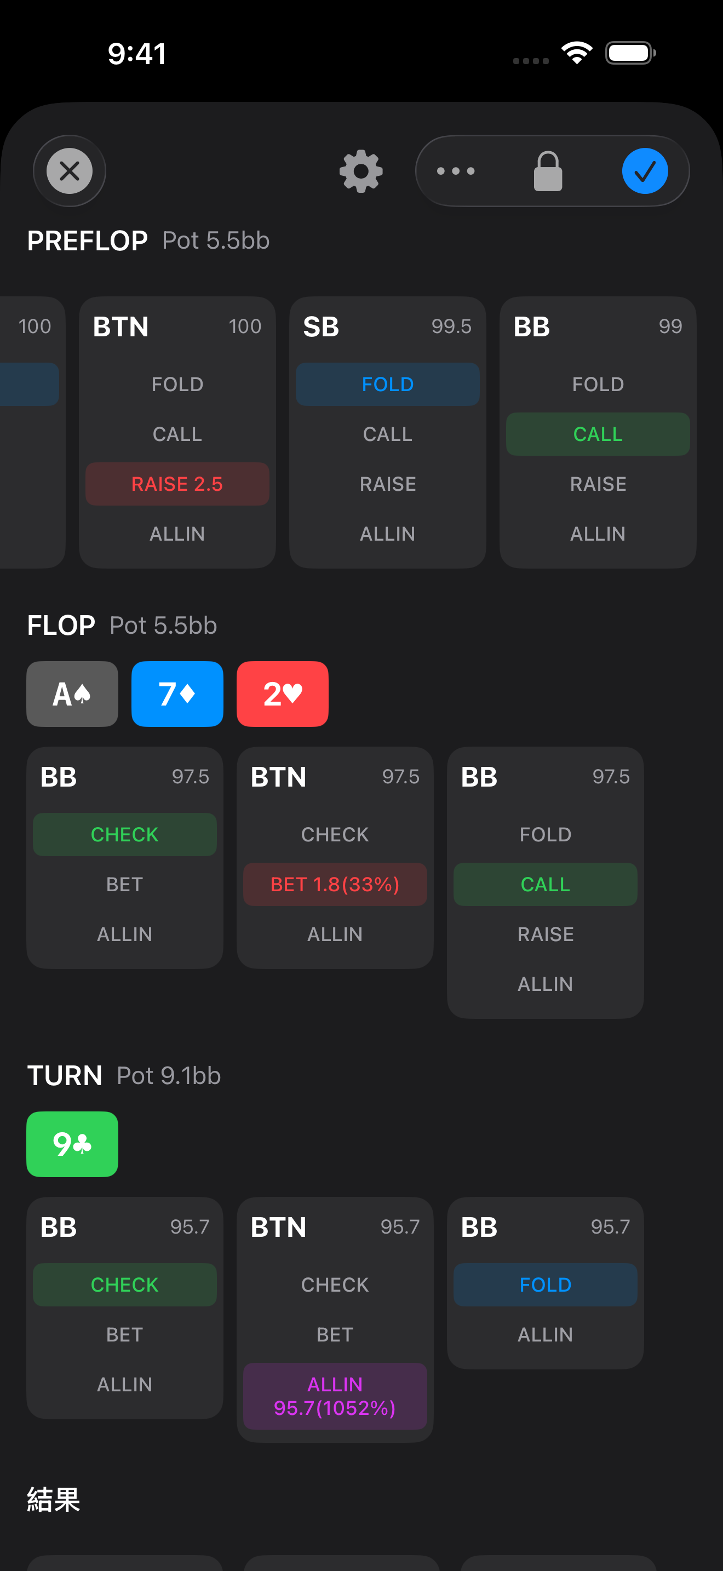
Task: Select the blue FOLD for BB on turn
Action: (545, 1285)
